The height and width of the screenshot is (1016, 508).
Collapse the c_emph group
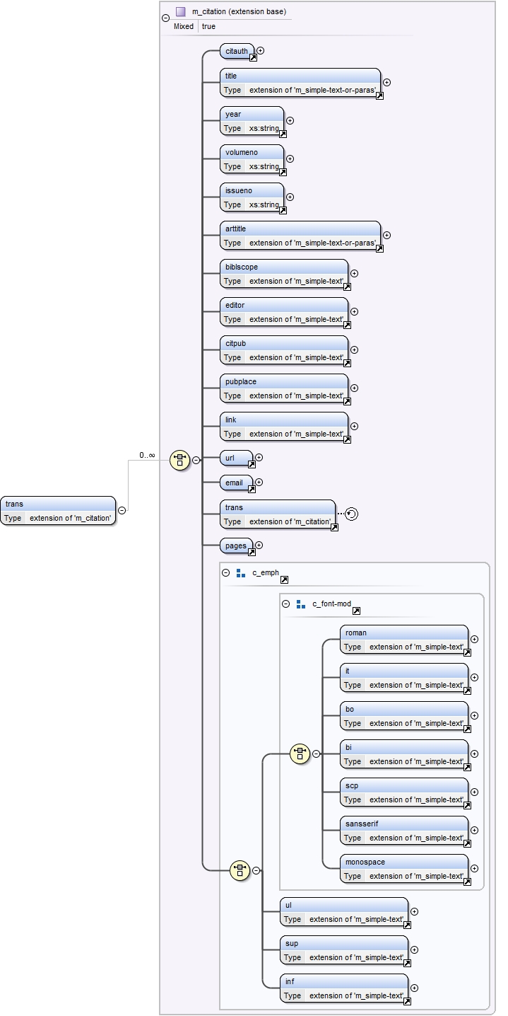[x=225, y=573]
